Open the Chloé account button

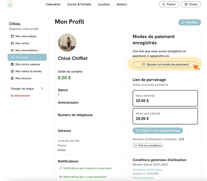pyautogui.click(x=191, y=5)
